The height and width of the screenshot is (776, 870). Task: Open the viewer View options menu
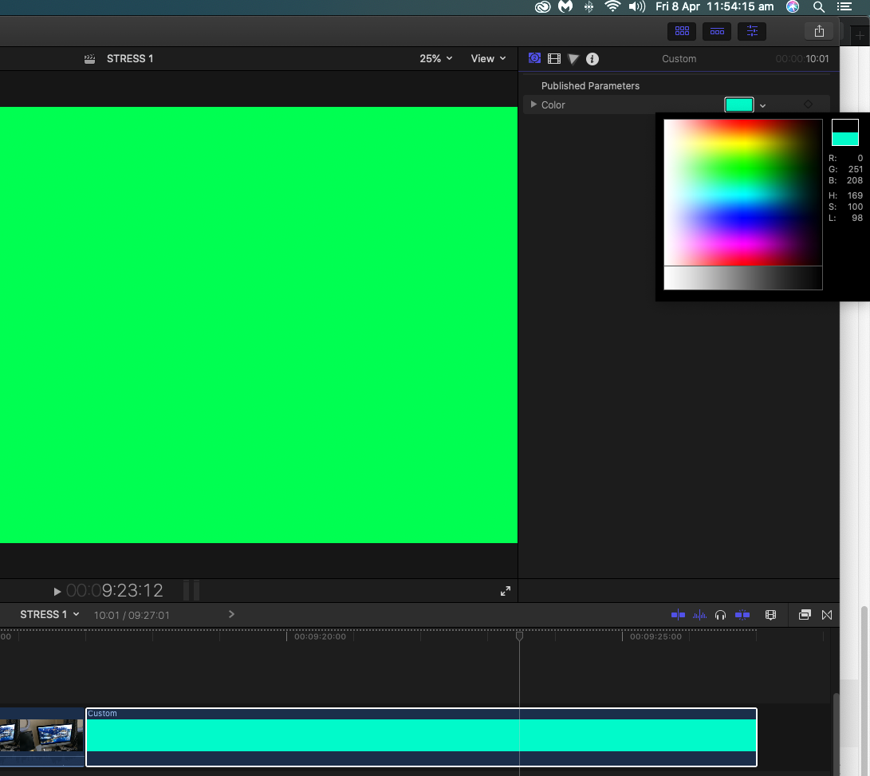(x=488, y=58)
